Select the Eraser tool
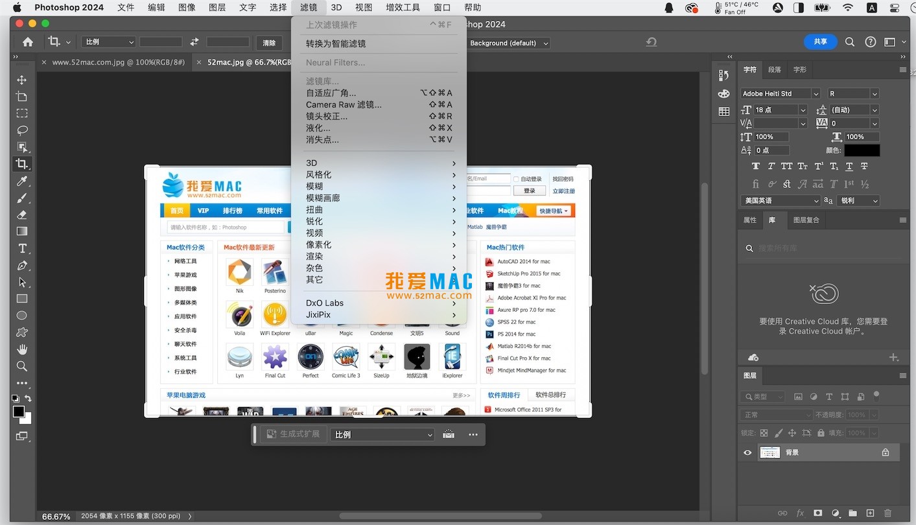Image resolution: width=916 pixels, height=525 pixels. (x=21, y=215)
